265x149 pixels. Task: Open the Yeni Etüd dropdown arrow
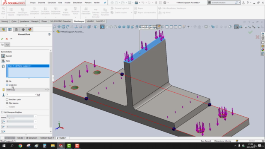[3, 17]
